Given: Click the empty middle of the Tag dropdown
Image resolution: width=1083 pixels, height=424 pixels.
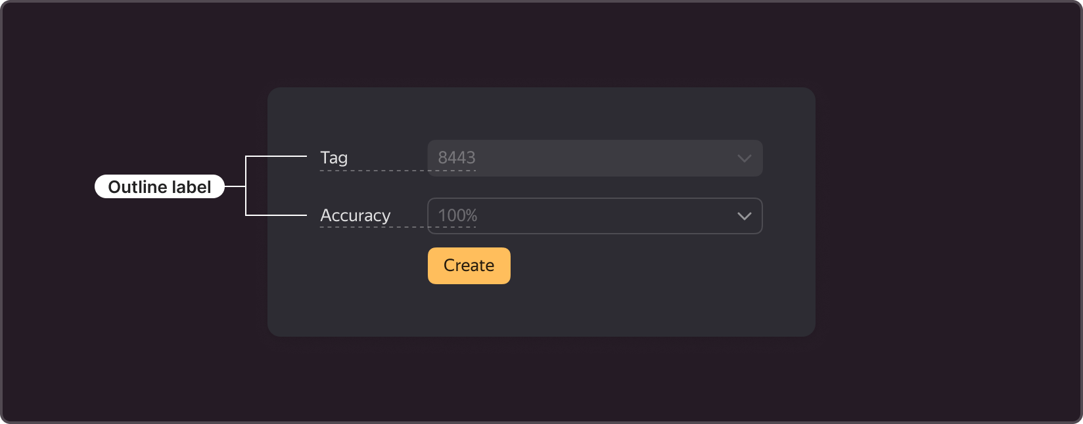Looking at the screenshot, I should 605,158.
